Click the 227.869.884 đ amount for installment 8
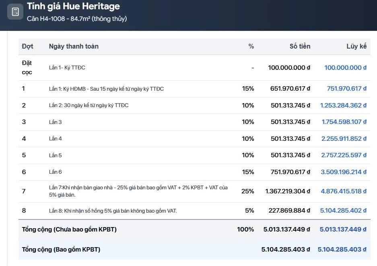Screen dimensions: 377x266 (x=290, y=210)
